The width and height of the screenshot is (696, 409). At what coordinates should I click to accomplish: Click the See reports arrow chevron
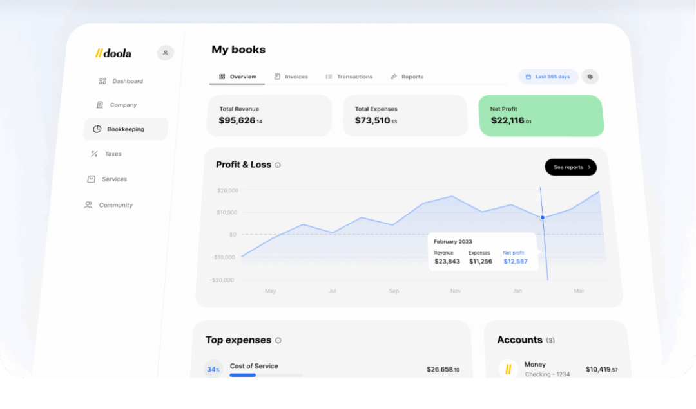point(589,167)
